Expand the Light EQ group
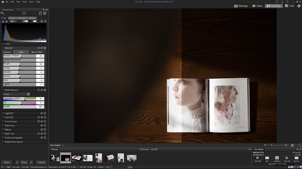This screenshot has width=302, height=169. [3, 113]
